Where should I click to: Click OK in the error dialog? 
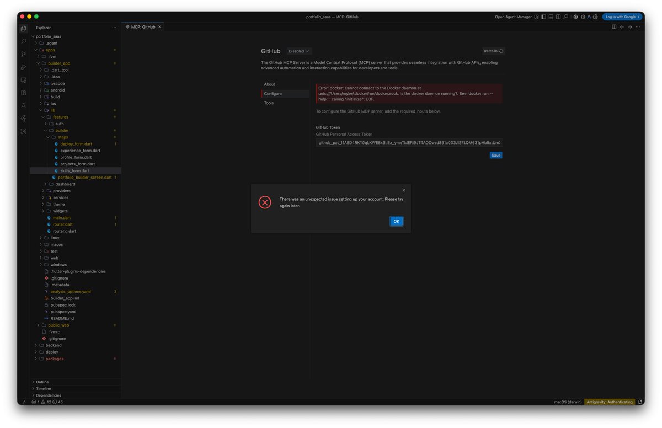coord(396,221)
